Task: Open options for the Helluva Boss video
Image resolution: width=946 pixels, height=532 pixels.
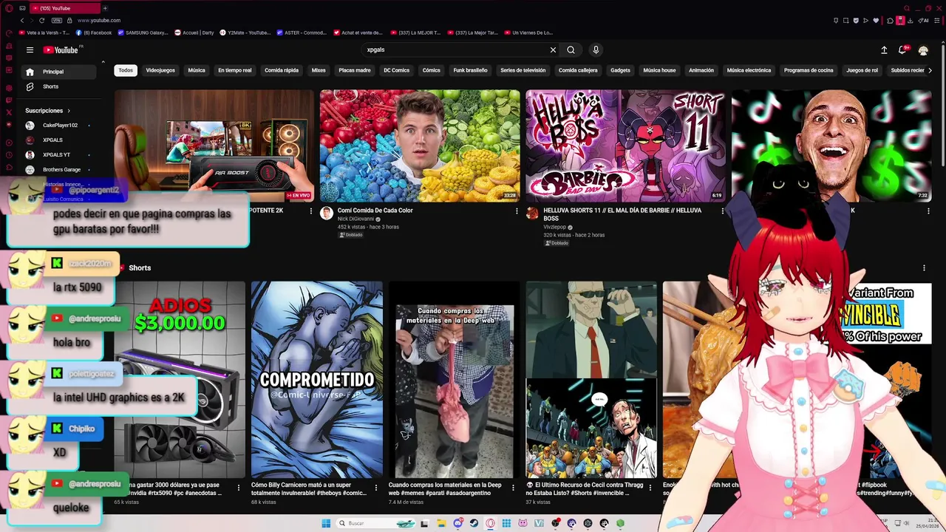Action: [x=723, y=211]
